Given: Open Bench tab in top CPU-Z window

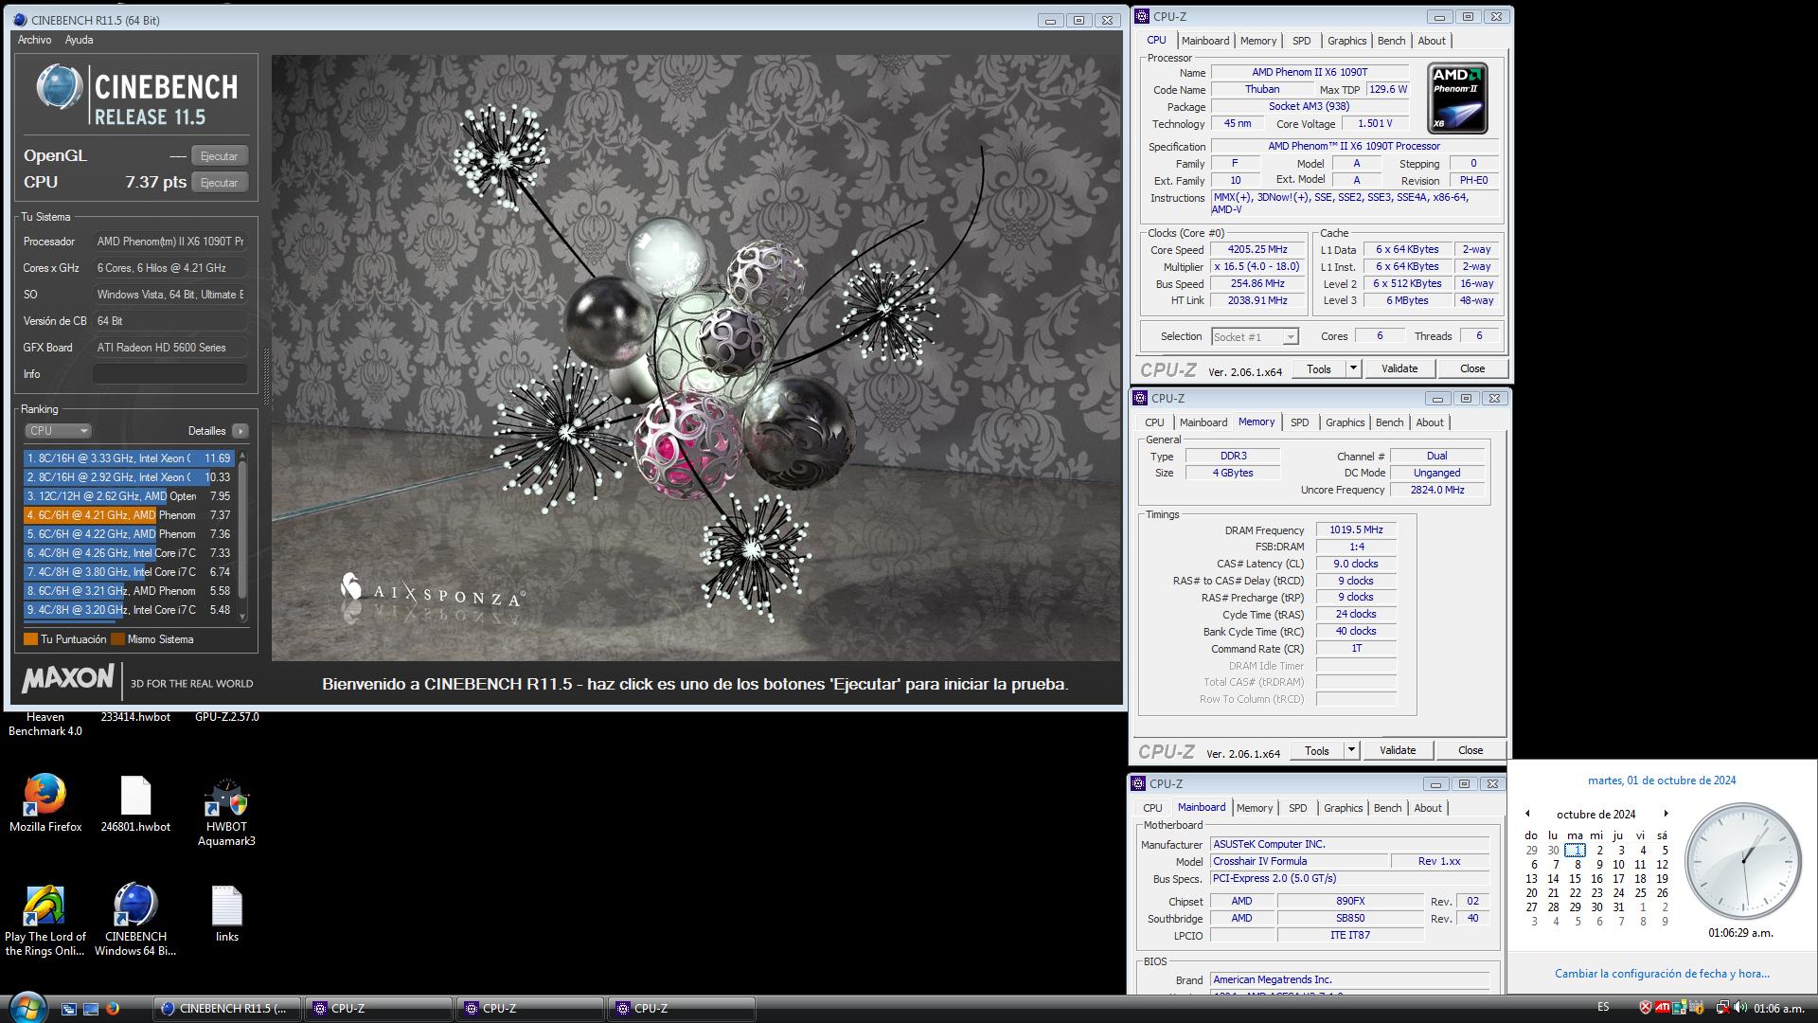Looking at the screenshot, I should point(1392,41).
